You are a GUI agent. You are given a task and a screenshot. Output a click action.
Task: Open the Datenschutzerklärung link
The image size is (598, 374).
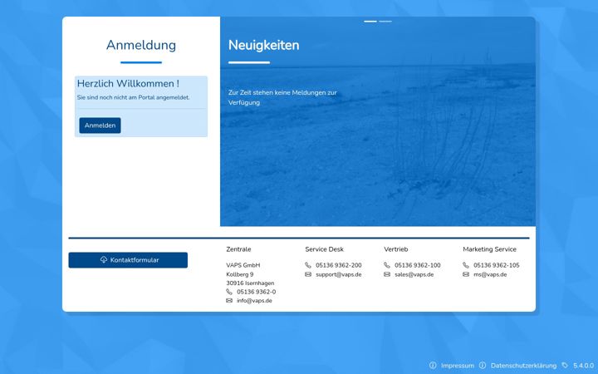[x=523, y=366]
